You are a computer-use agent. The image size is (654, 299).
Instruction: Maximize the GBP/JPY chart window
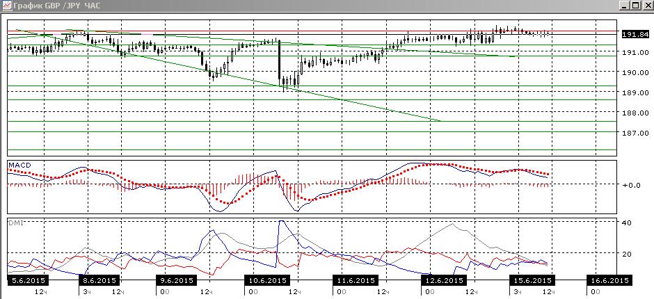pos(635,6)
